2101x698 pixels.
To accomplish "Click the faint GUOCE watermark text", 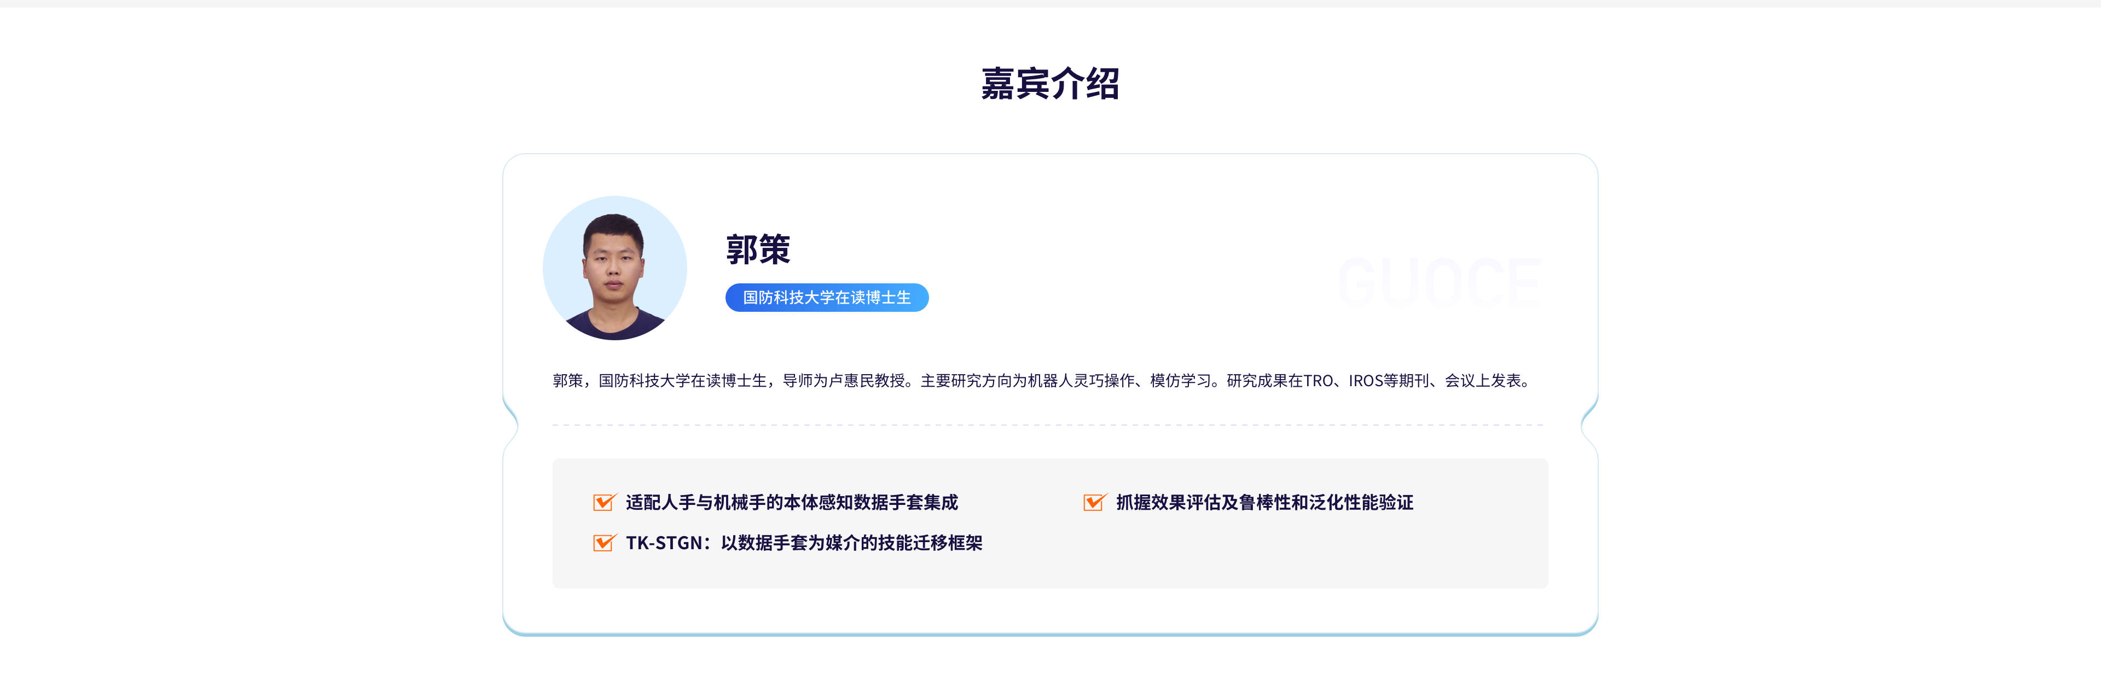I will (x=1440, y=284).
